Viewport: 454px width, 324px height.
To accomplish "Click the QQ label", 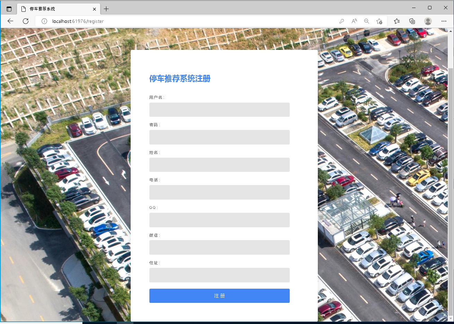I will 154,208.
